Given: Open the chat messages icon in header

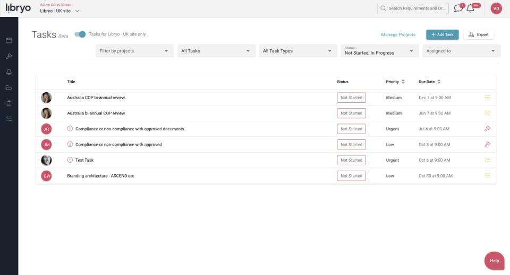Looking at the screenshot, I should tap(458, 8).
